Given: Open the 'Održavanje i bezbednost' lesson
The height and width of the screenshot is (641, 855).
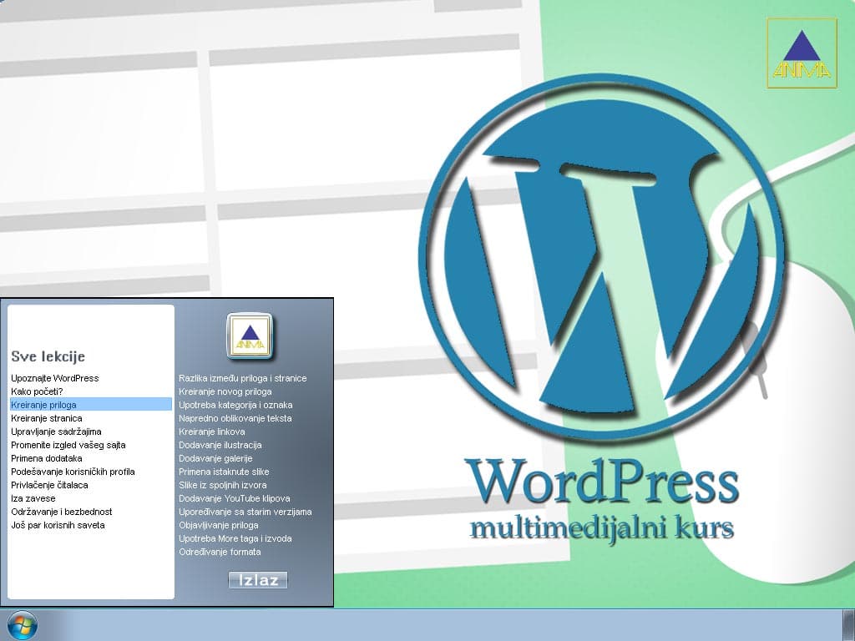Looking at the screenshot, I should (63, 512).
